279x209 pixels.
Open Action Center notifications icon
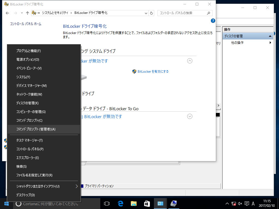[247, 204]
